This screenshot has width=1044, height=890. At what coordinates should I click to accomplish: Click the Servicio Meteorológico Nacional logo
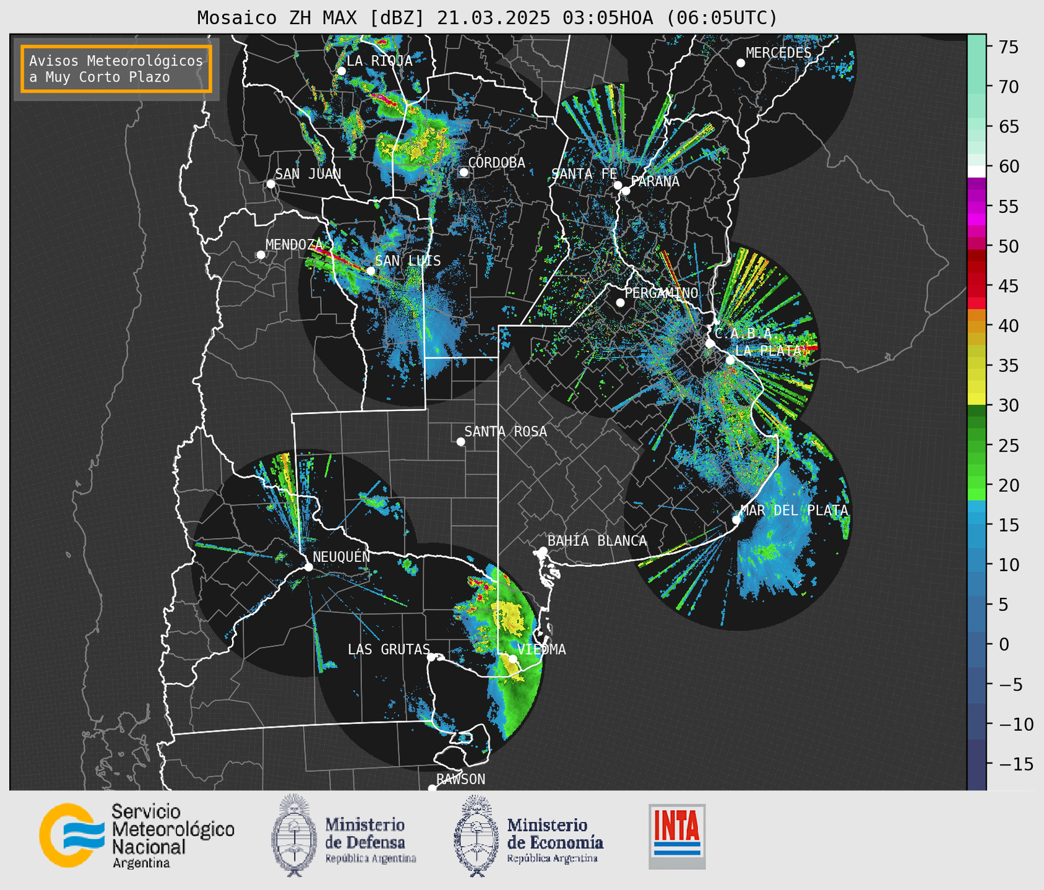pyautogui.click(x=136, y=836)
